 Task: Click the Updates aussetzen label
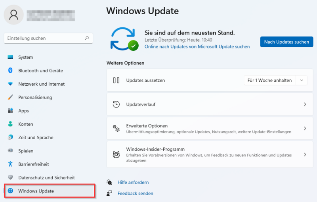pyautogui.click(x=145, y=80)
